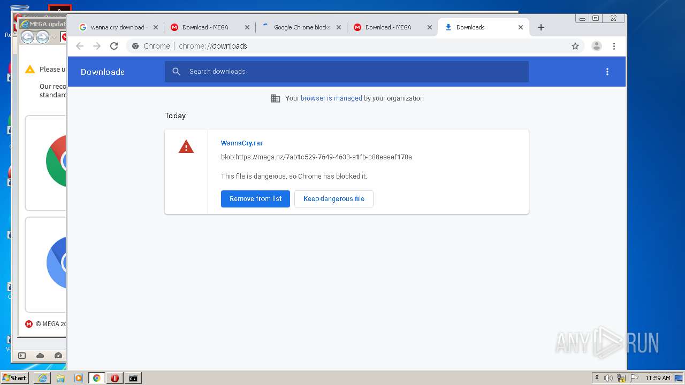Image resolution: width=685 pixels, height=385 pixels.
Task: Click the managed organization building icon
Action: pyautogui.click(x=276, y=98)
